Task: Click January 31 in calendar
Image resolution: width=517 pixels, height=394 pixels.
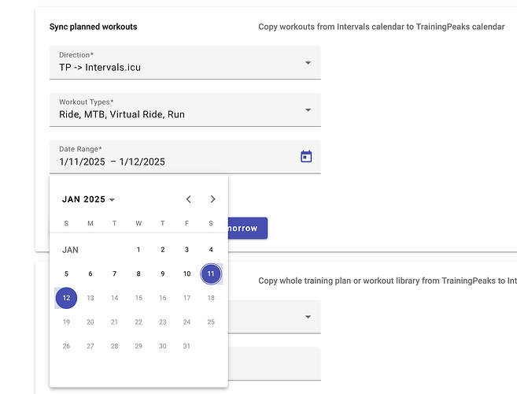Action: (186, 346)
